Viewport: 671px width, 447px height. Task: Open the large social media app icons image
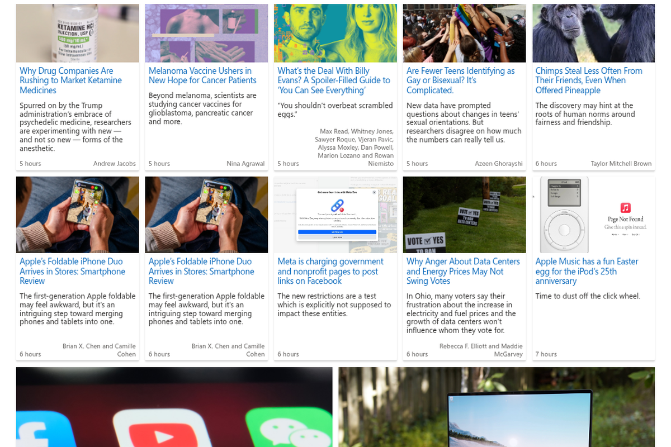click(174, 407)
